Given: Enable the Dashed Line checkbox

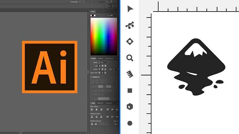Looking at the screenshot, I should click(x=91, y=77).
